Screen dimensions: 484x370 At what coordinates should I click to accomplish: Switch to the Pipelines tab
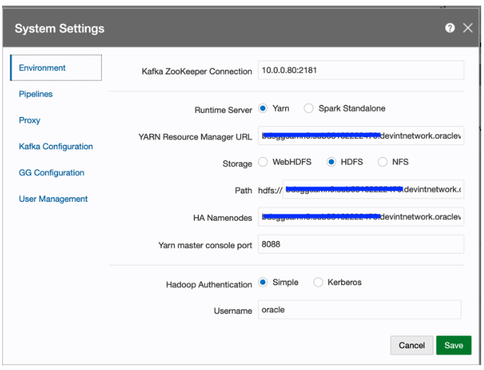(36, 94)
